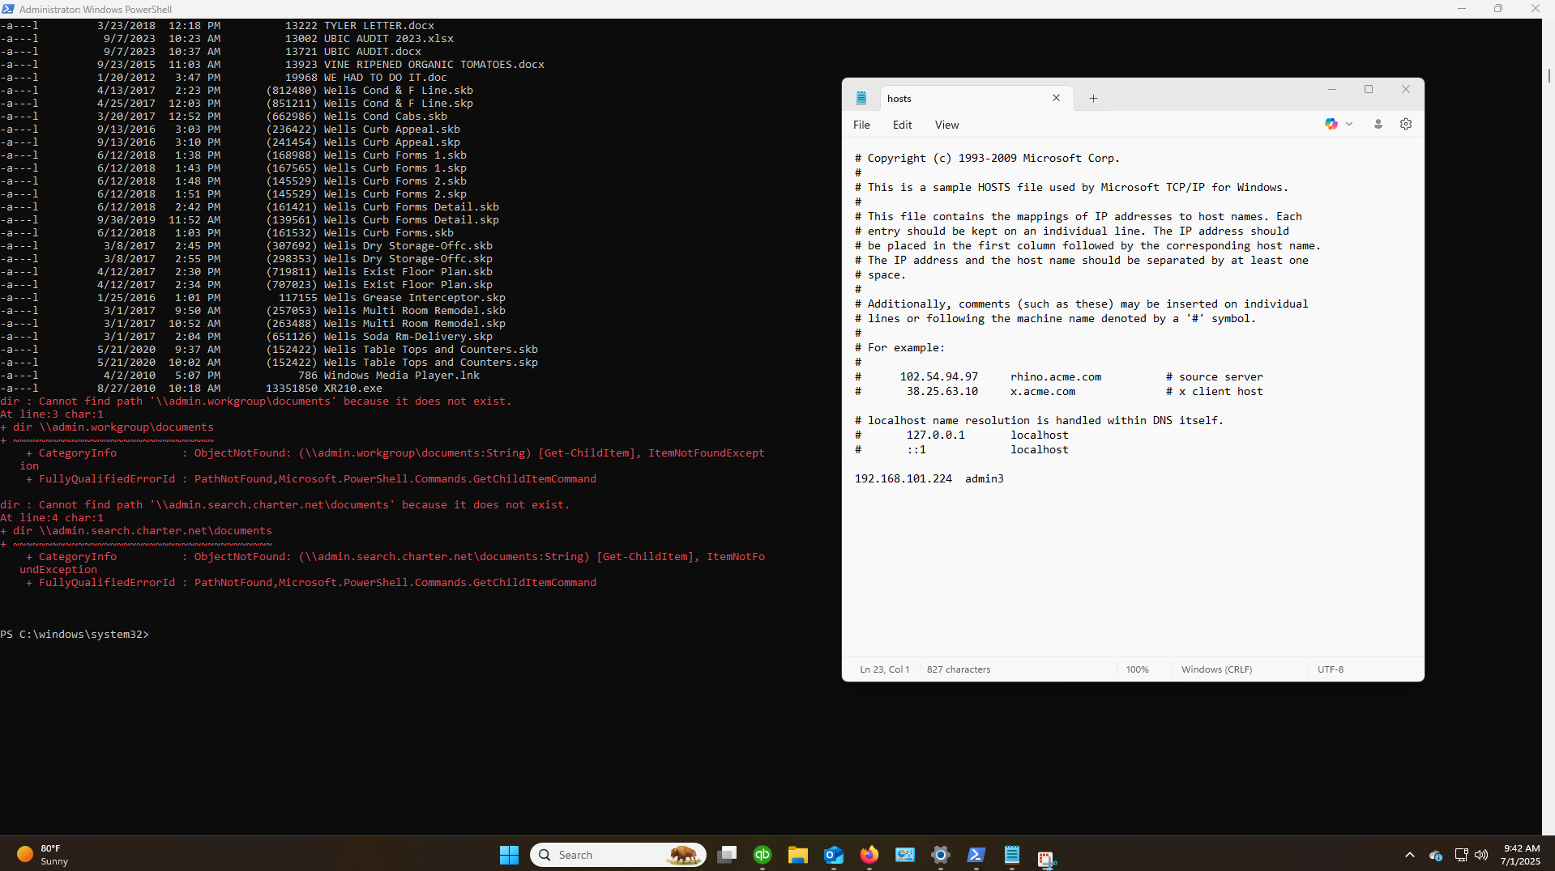1555x871 pixels.
Task: Click the Copilot icon in Notepad
Action: click(1331, 124)
